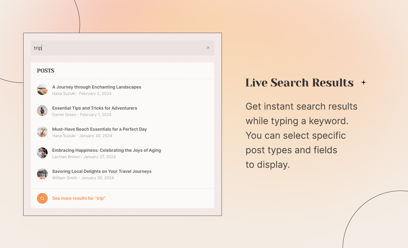The image size is (408, 248).
Task: Open "Embracing Happiness: Celebrating the Joys of Aging"
Action: pyautogui.click(x=106, y=150)
